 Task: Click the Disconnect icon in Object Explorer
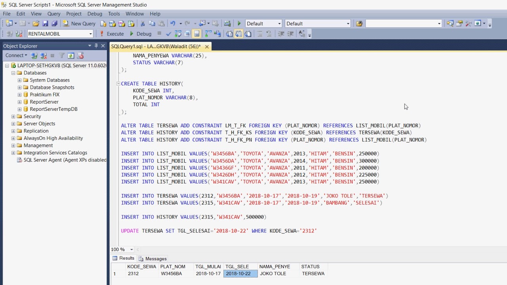click(x=44, y=55)
